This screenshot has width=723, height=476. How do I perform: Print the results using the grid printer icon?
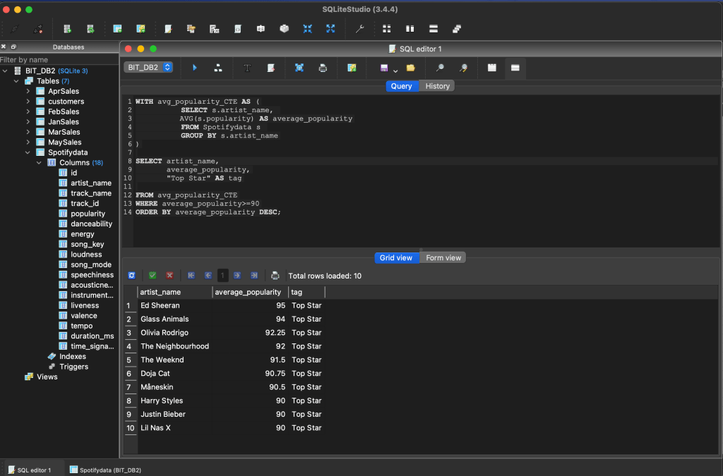pyautogui.click(x=275, y=276)
